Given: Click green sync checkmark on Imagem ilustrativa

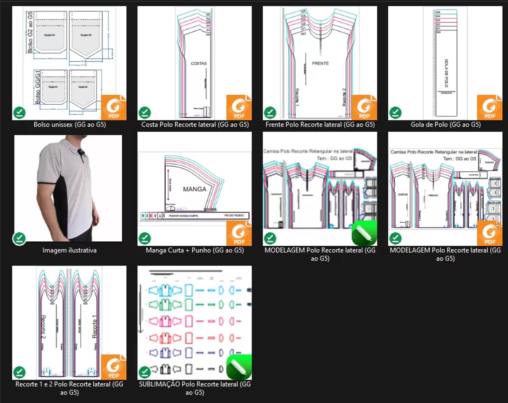Looking at the screenshot, I should tap(19, 239).
